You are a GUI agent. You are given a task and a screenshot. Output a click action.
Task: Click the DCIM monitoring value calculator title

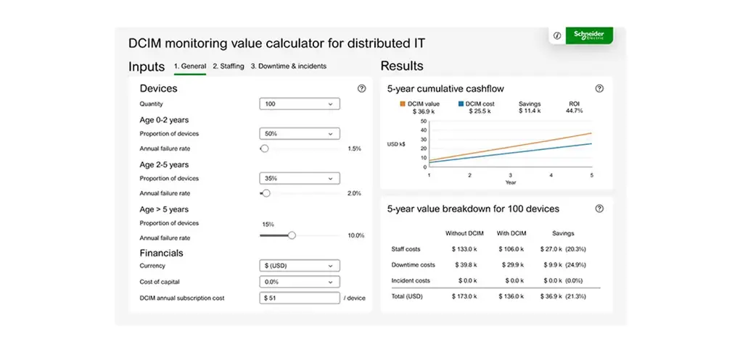click(276, 43)
